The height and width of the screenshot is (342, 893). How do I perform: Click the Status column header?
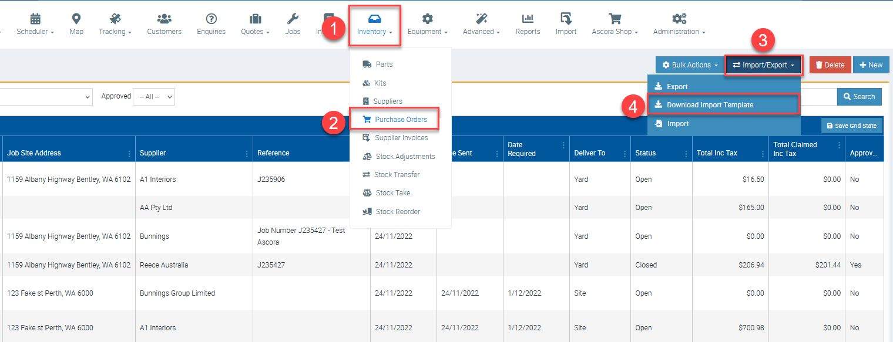646,153
